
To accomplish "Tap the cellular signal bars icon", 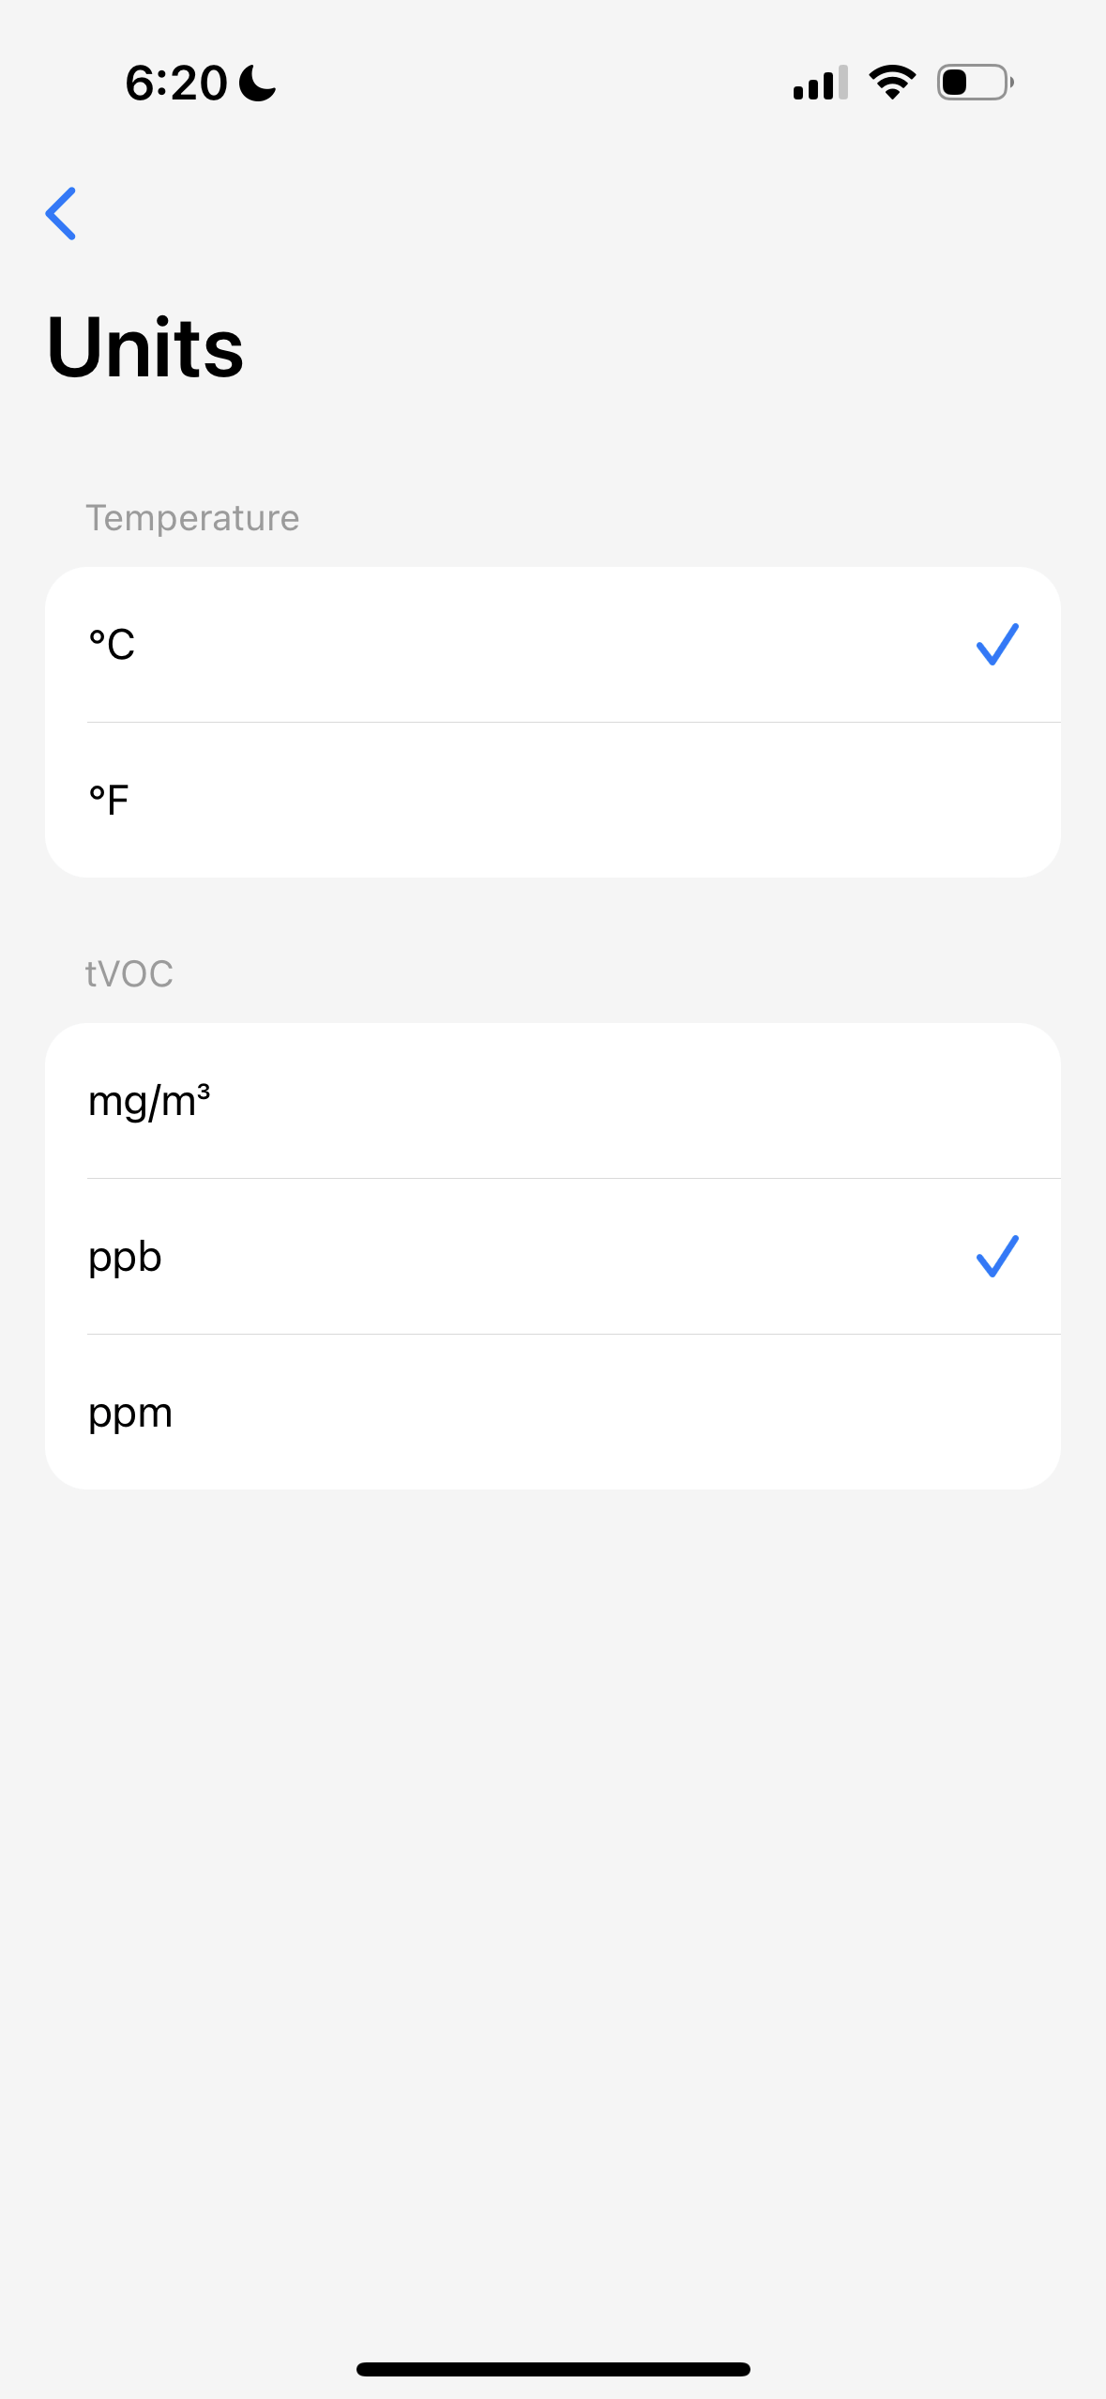I will (820, 84).
